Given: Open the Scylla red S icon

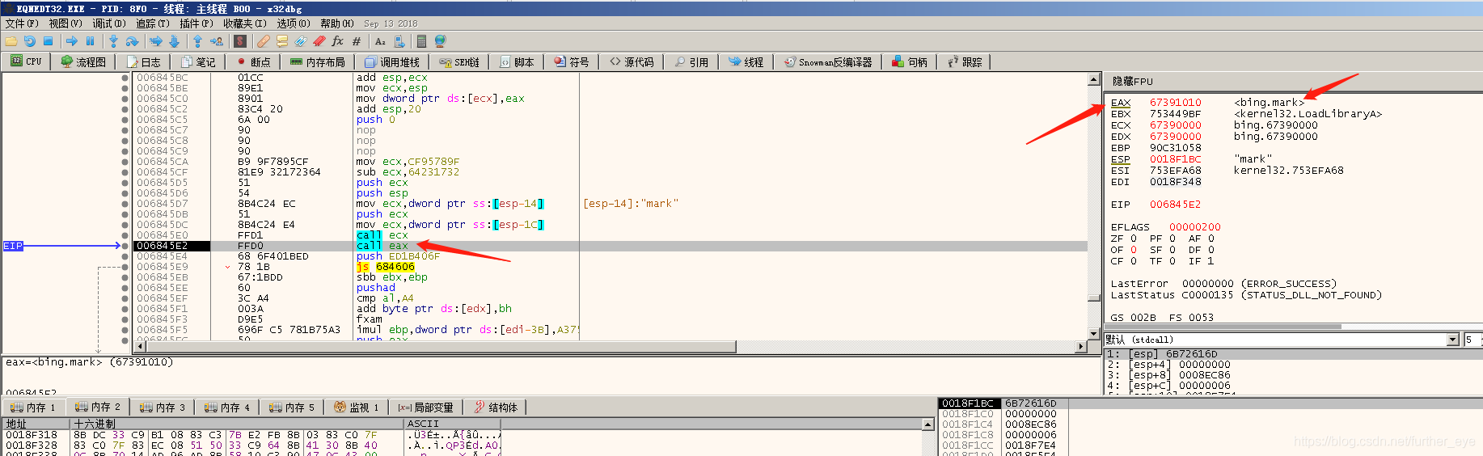Looking at the screenshot, I should click(x=240, y=41).
